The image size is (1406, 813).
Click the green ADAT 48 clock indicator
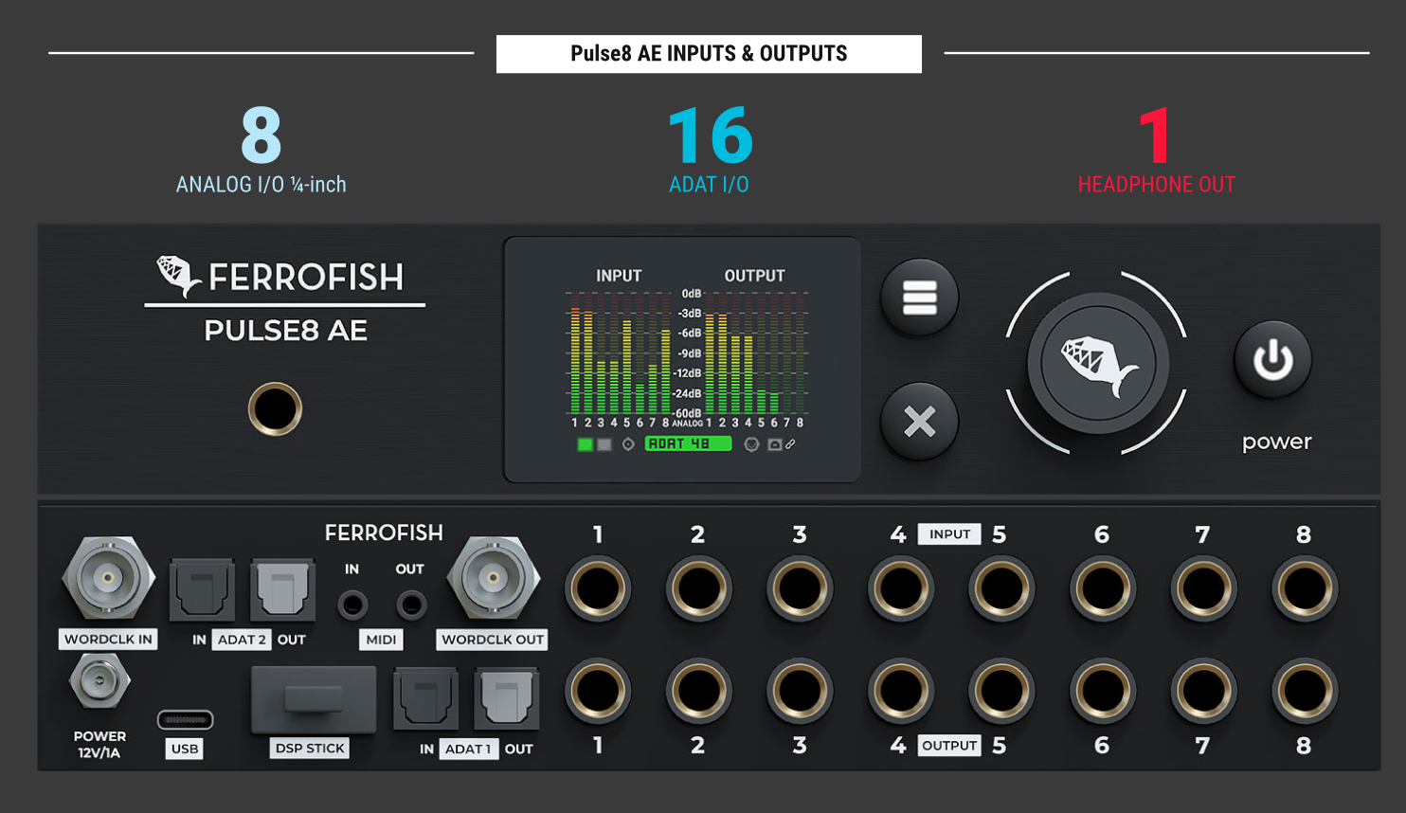point(689,443)
